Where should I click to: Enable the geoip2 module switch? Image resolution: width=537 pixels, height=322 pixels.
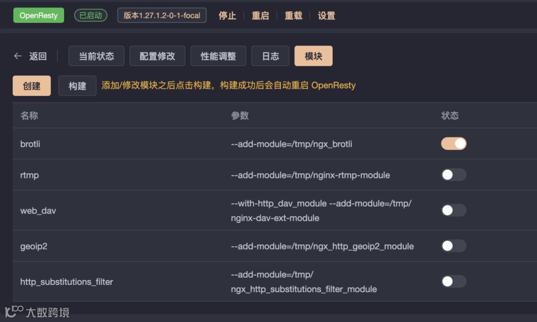[453, 246]
